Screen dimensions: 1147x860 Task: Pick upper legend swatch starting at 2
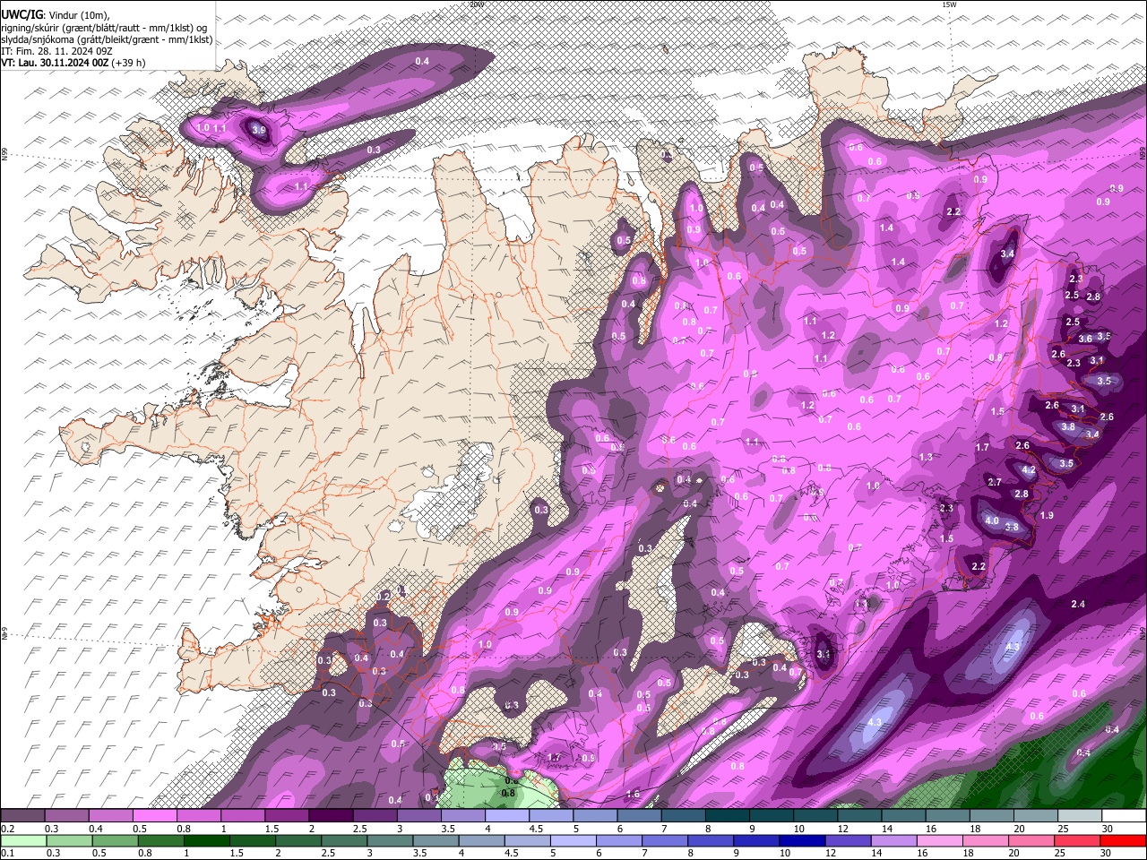331,816
